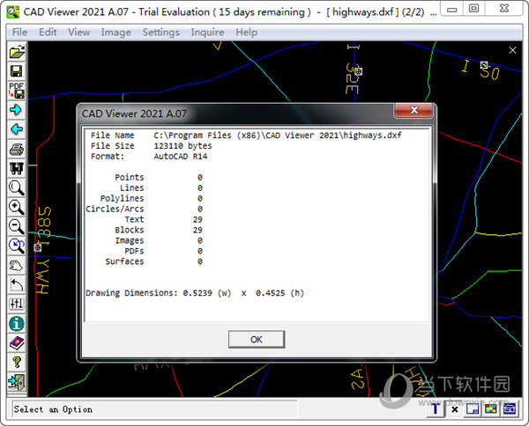This screenshot has height=426, width=529.
Task: Click the '123110 bytes' file size value
Action: click(183, 146)
